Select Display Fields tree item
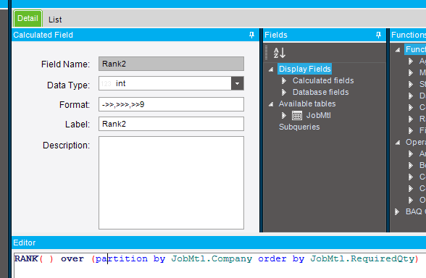This screenshot has width=426, height=278. 304,69
